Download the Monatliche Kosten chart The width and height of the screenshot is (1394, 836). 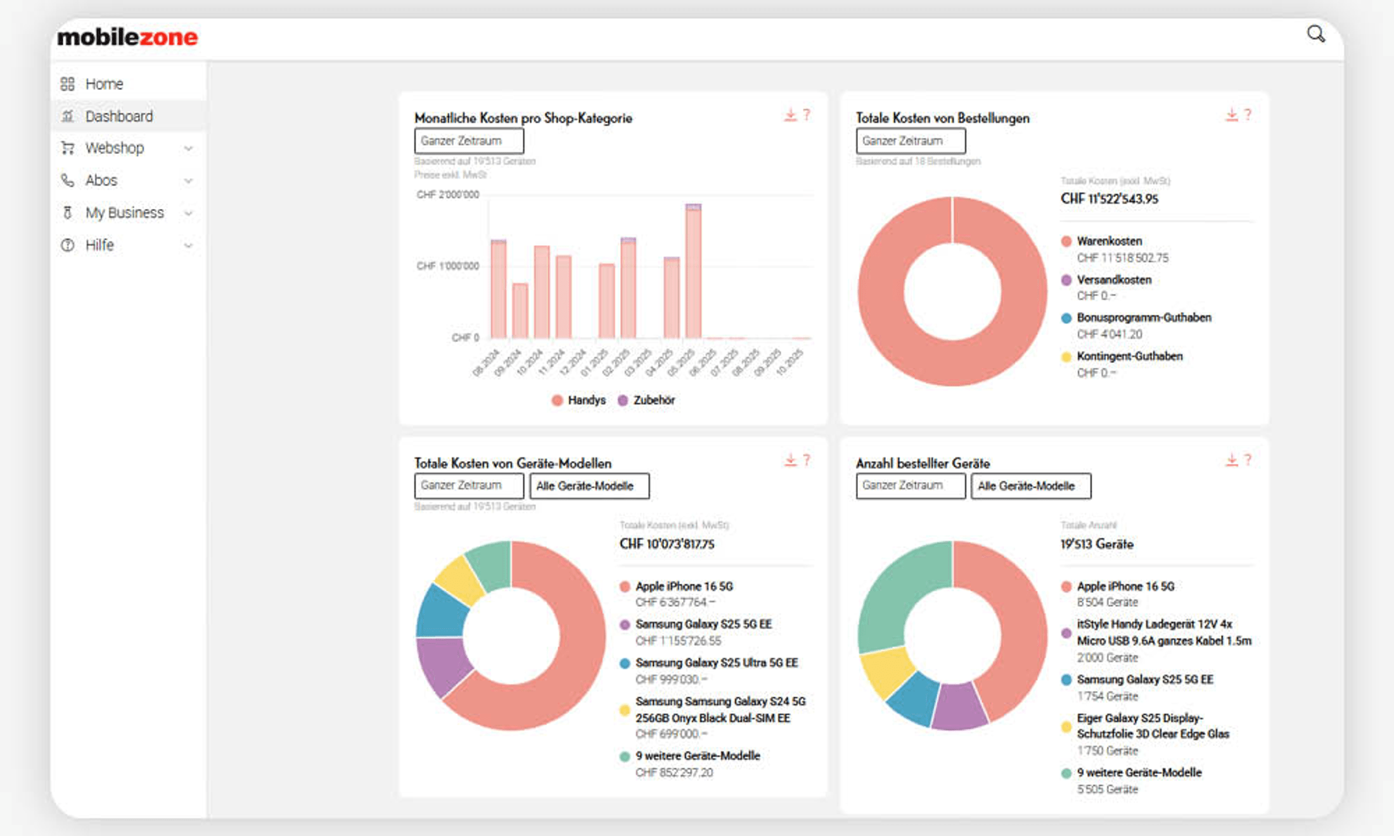coord(790,115)
